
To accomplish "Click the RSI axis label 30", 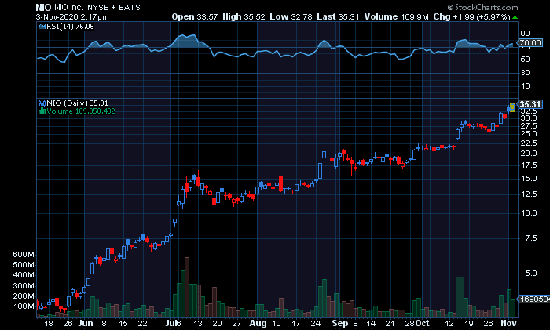I will (x=525, y=73).
